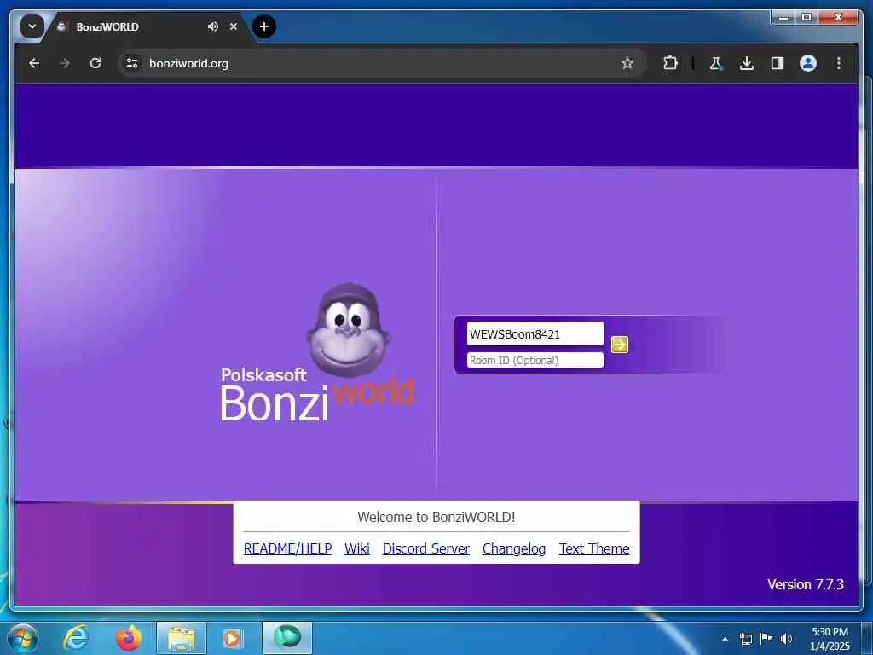Screen dimensions: 873x655
Task: Launch Internet Explorer from the taskbar
Action: click(x=76, y=638)
